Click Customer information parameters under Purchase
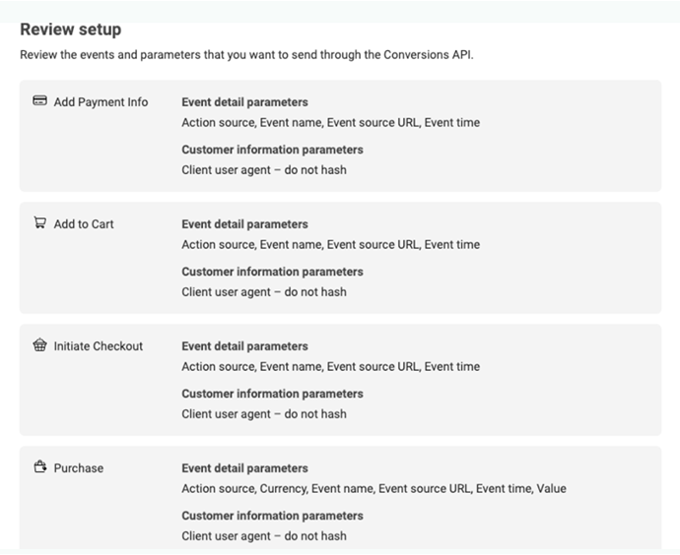 coord(272,516)
